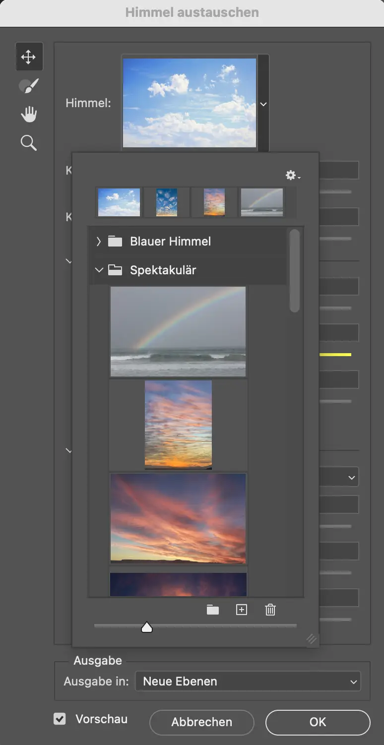Click the add new sky plus icon
This screenshot has height=745, width=384.
(242, 610)
